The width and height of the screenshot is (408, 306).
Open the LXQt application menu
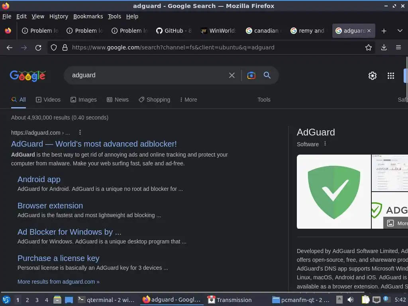6,300
